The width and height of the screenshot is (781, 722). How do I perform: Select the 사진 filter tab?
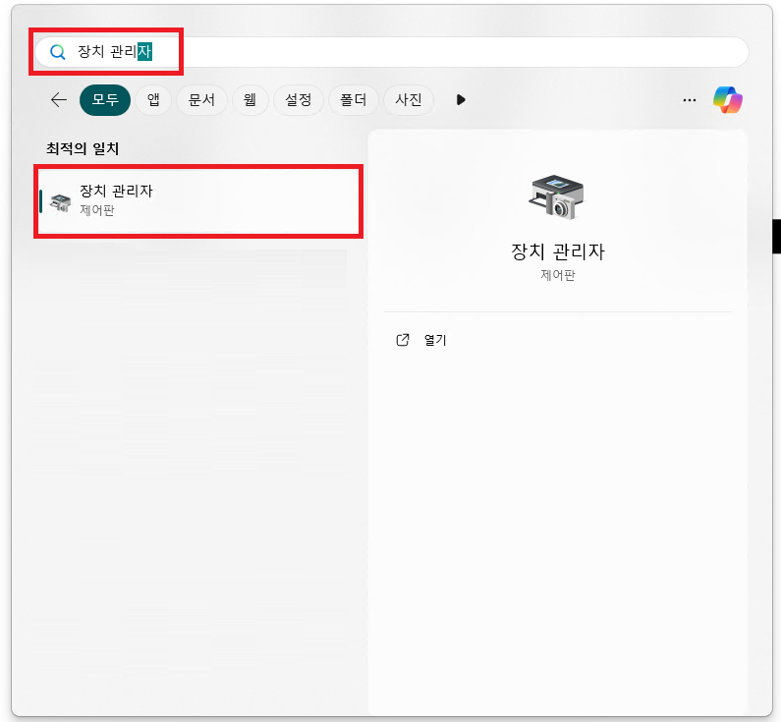tap(409, 99)
